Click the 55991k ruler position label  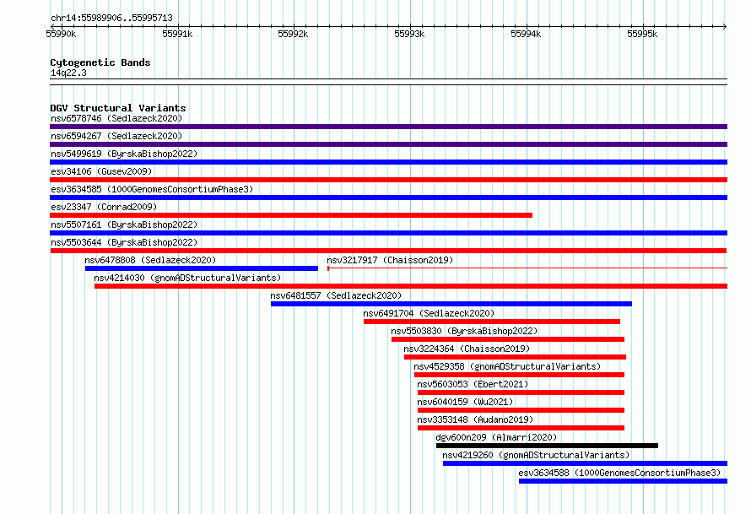[x=177, y=34]
